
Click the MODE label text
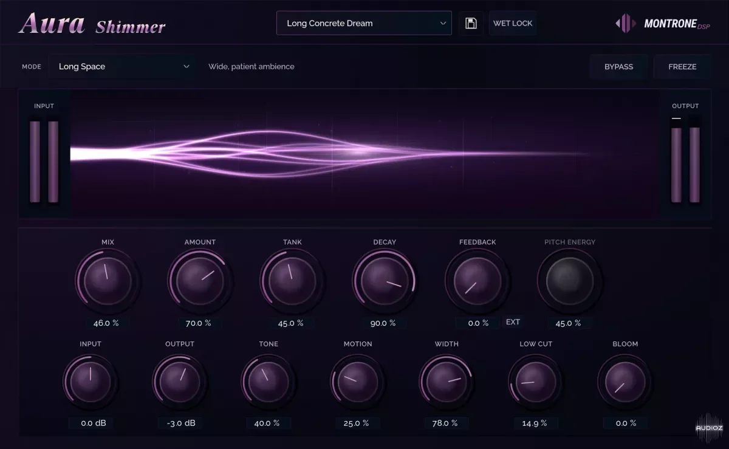pyautogui.click(x=32, y=67)
